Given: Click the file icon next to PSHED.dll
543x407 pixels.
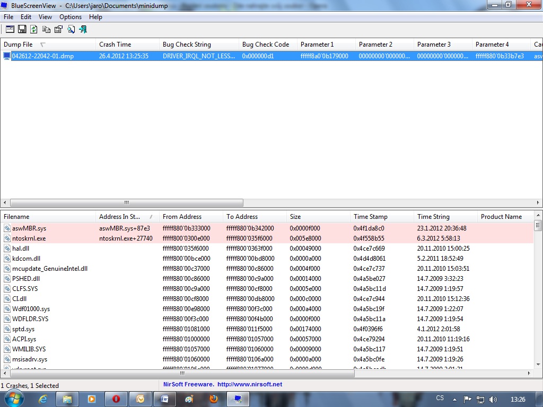Looking at the screenshot, I should tap(7, 278).
